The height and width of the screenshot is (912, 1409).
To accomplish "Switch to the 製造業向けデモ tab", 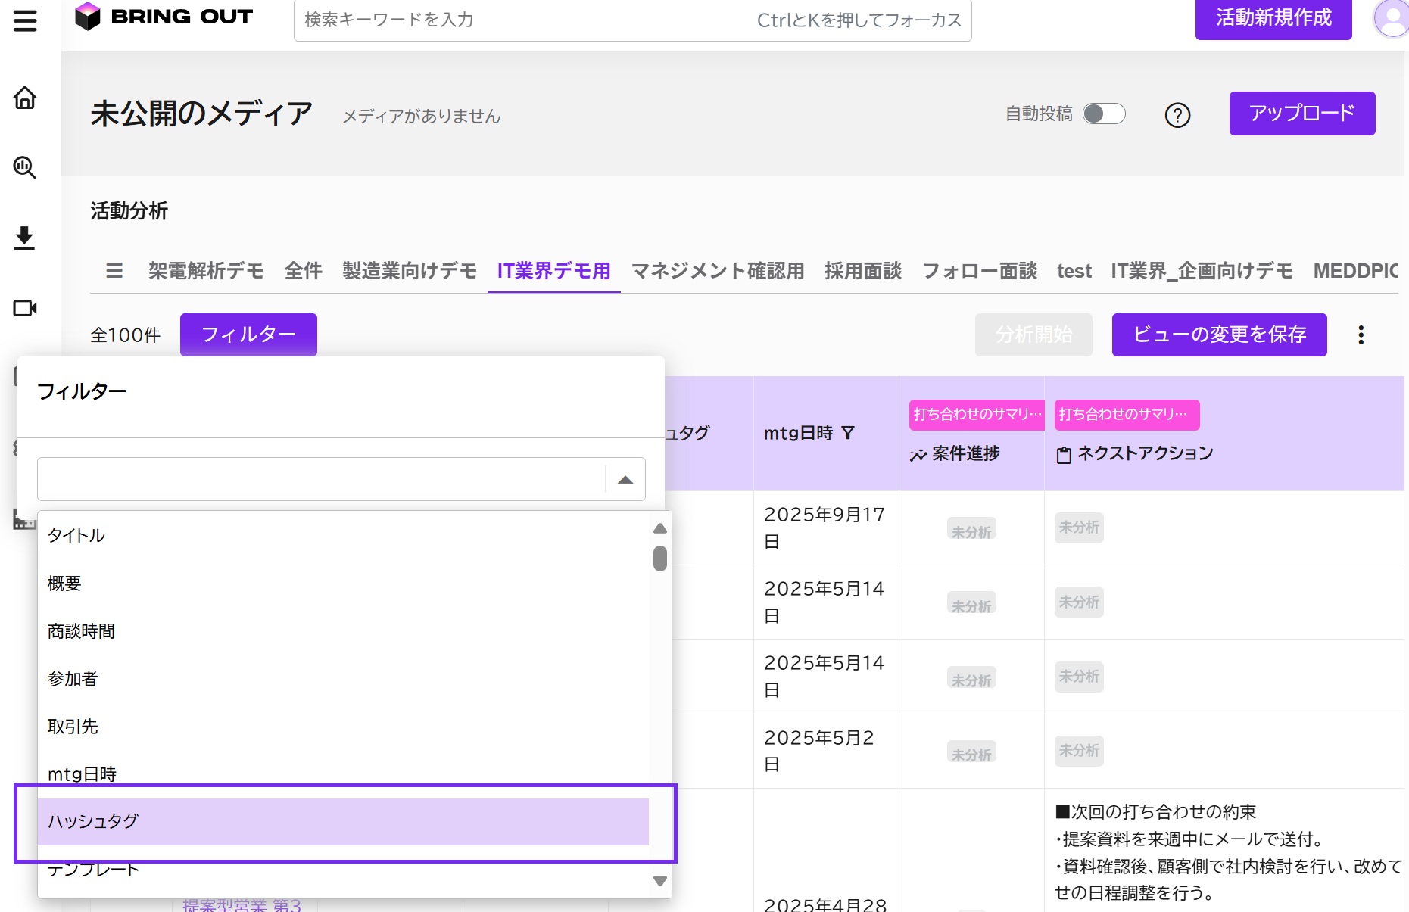I will pyautogui.click(x=409, y=271).
